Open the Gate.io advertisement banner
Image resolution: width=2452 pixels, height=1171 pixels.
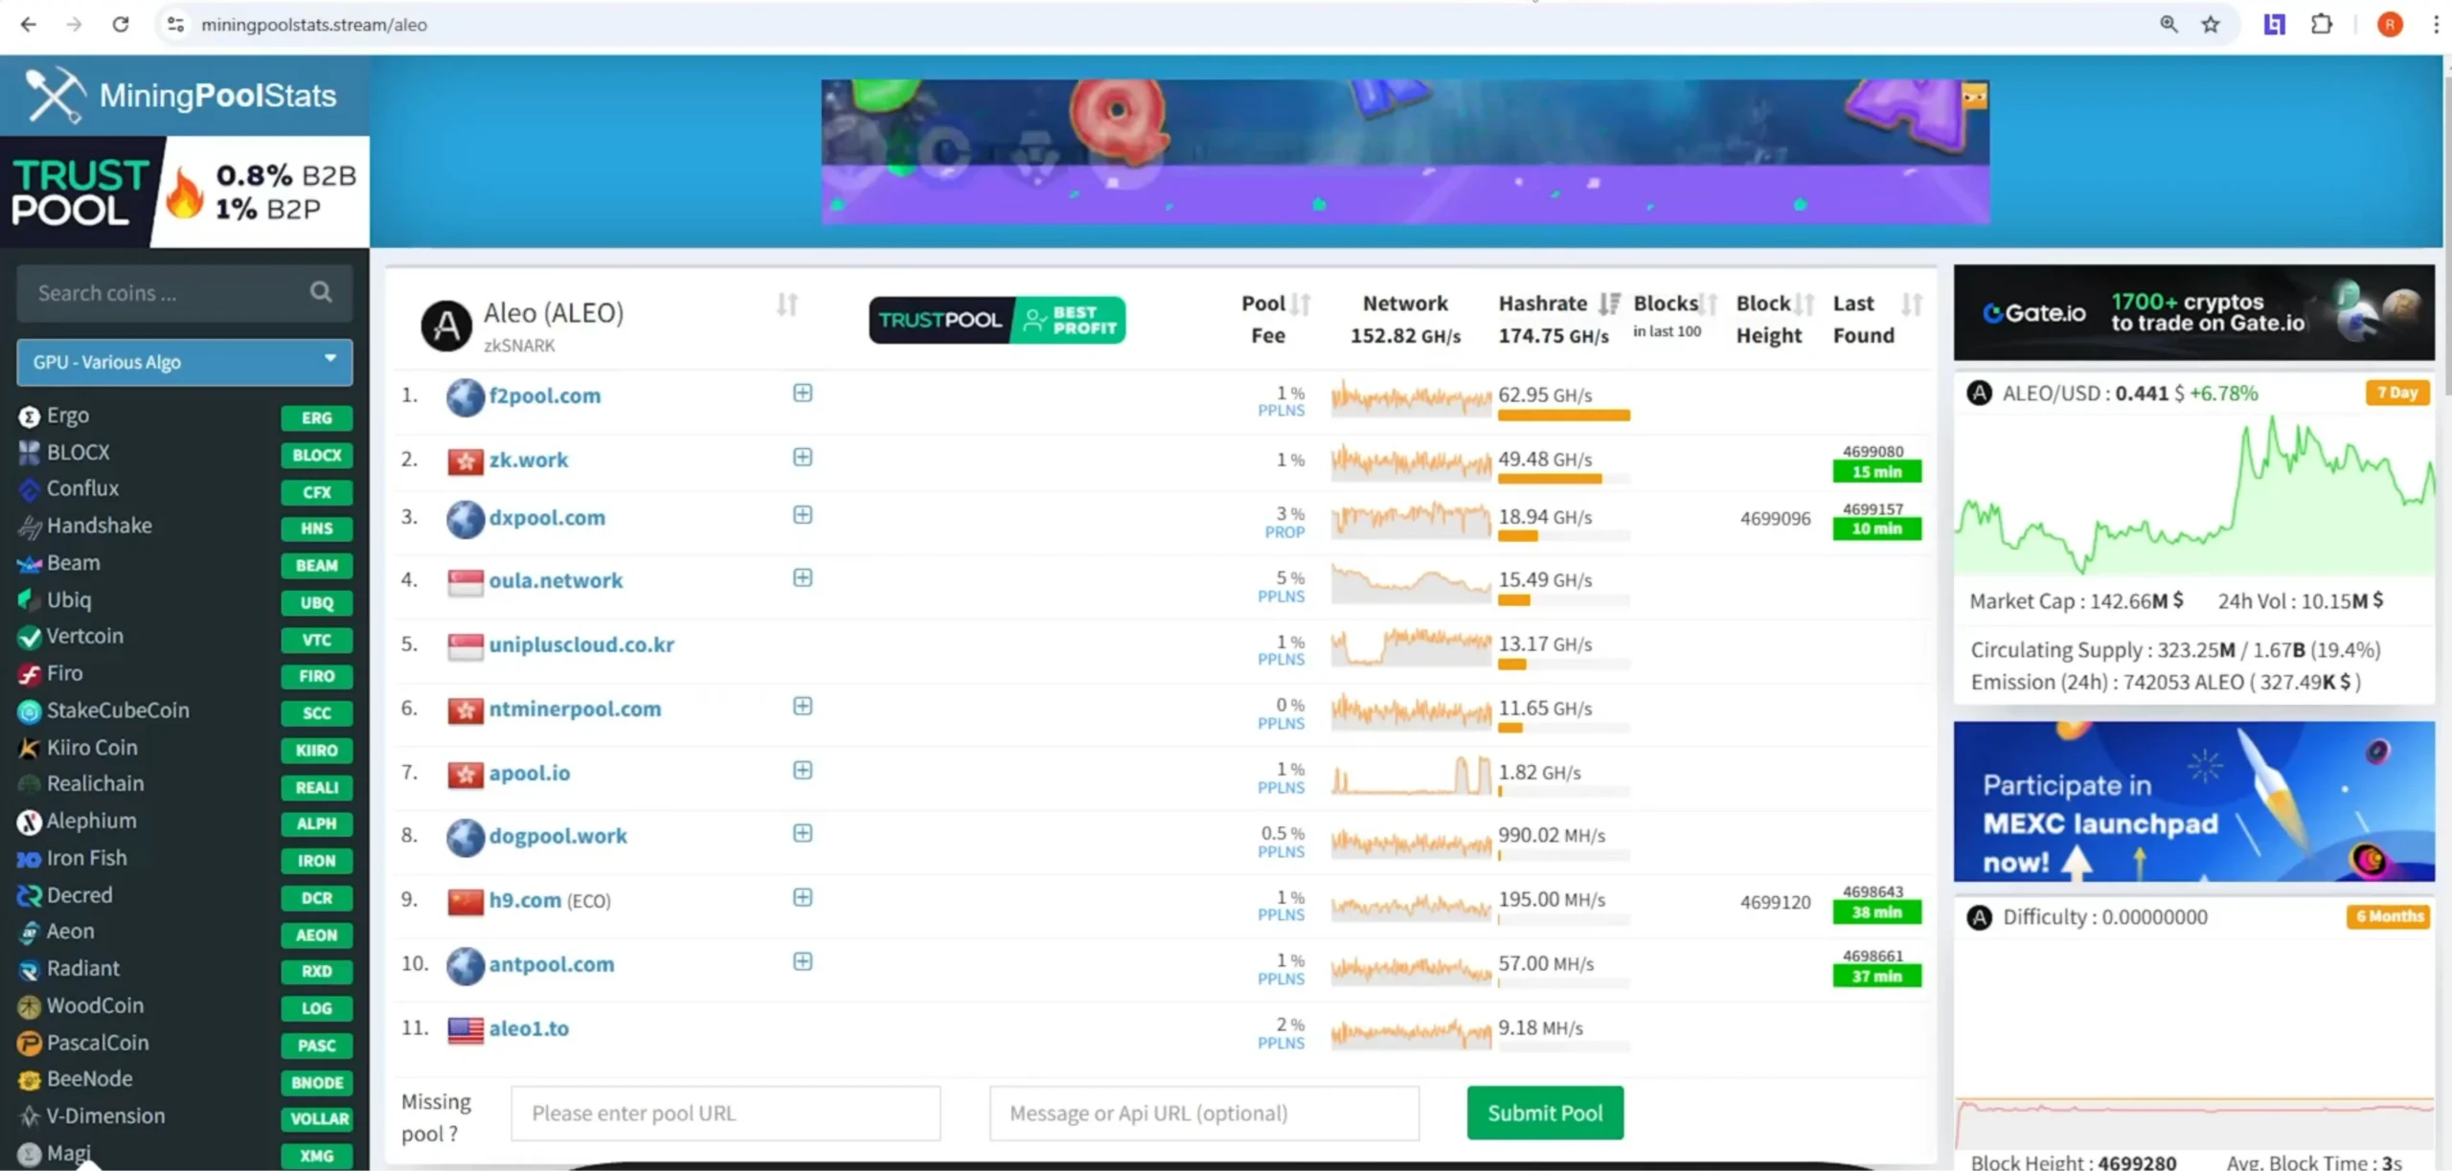pos(2193,312)
